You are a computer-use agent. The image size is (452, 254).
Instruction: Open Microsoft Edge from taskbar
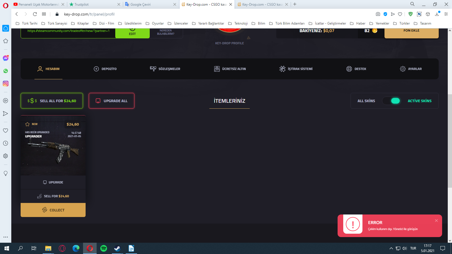pyautogui.click(x=76, y=248)
